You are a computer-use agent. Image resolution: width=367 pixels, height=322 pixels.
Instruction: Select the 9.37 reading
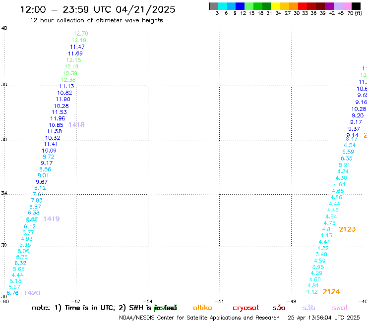pyautogui.click(x=354, y=129)
